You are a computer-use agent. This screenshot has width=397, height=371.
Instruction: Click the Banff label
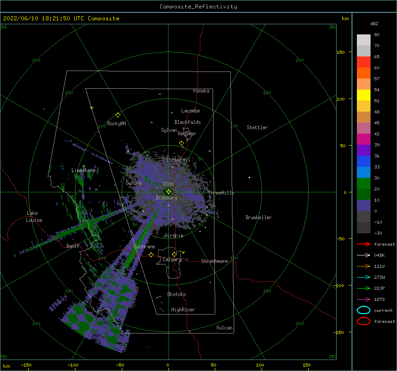pos(73,246)
